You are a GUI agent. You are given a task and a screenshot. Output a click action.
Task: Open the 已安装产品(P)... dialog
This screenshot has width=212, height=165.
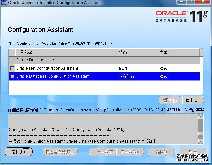(x=60, y=152)
